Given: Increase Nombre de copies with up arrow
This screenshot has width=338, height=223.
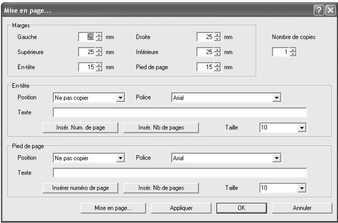Looking at the screenshot, I should (293, 50).
